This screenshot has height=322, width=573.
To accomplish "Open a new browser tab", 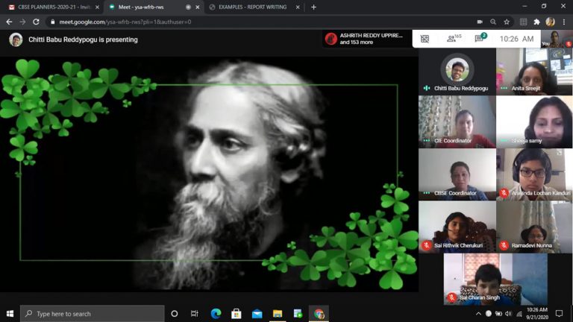I will point(313,7).
